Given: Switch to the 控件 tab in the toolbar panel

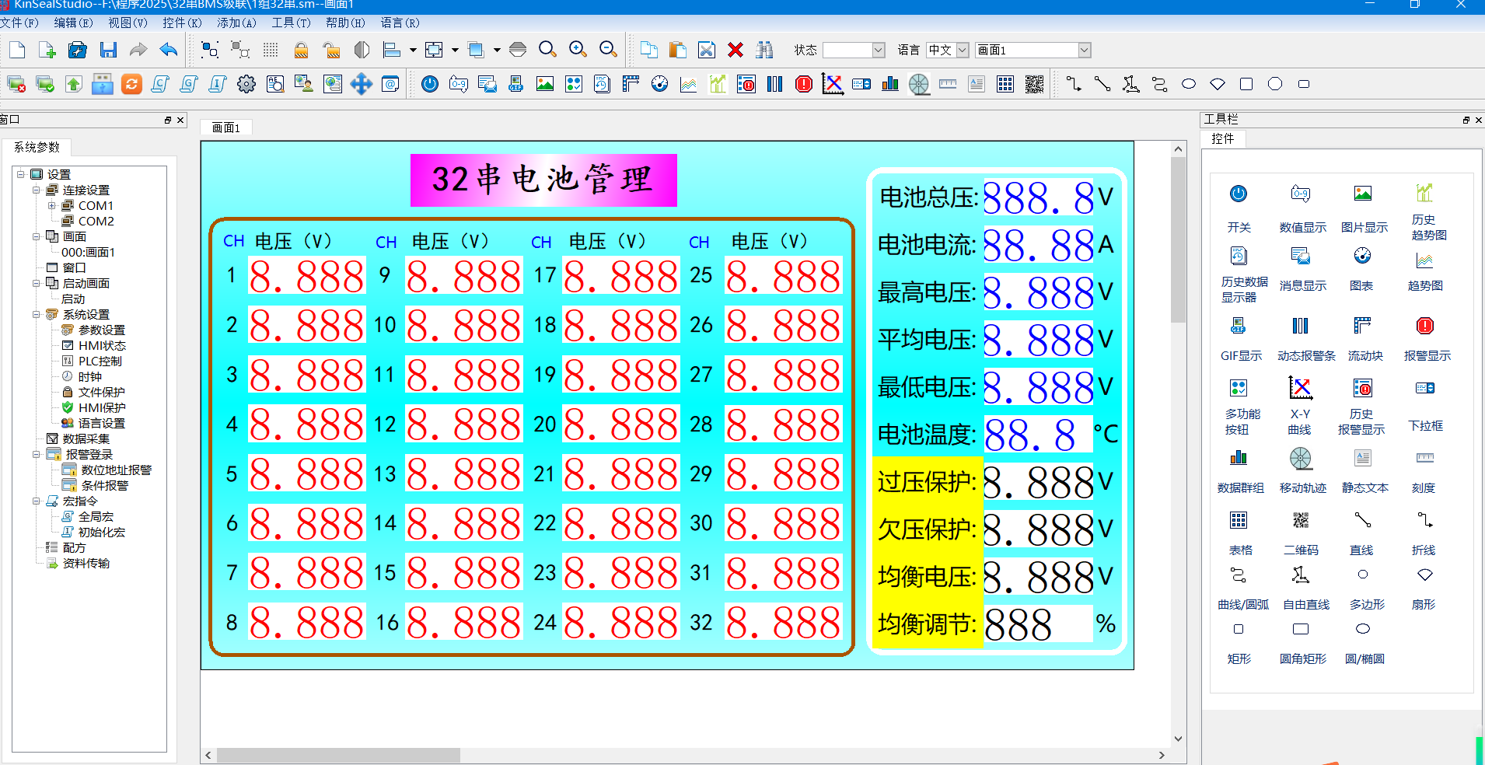Looking at the screenshot, I should (1223, 138).
